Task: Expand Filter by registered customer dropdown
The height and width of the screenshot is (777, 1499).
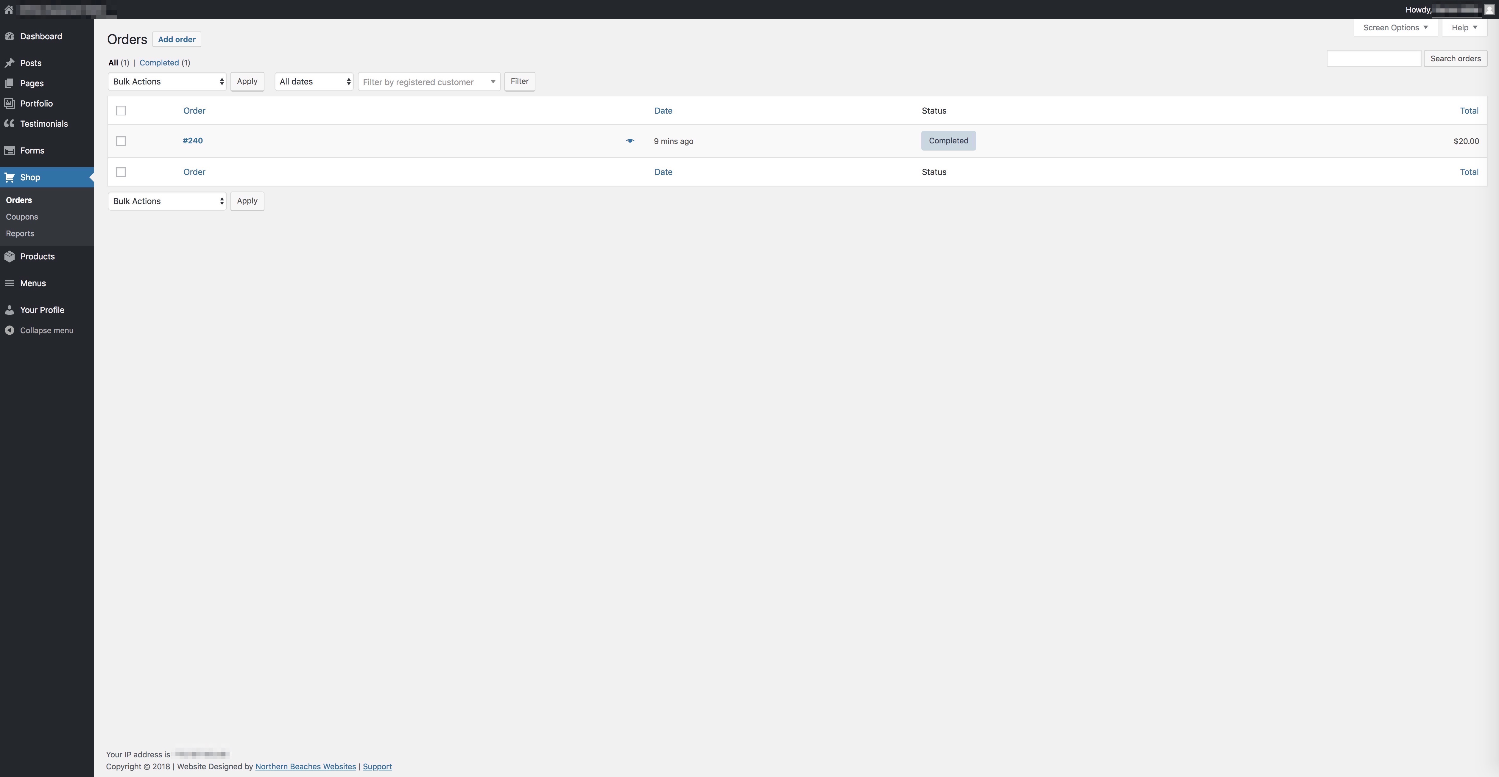Action: [429, 82]
